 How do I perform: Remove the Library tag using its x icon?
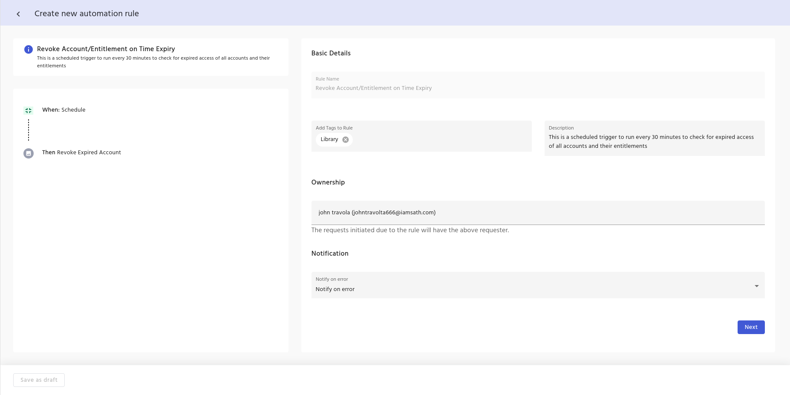coord(346,140)
